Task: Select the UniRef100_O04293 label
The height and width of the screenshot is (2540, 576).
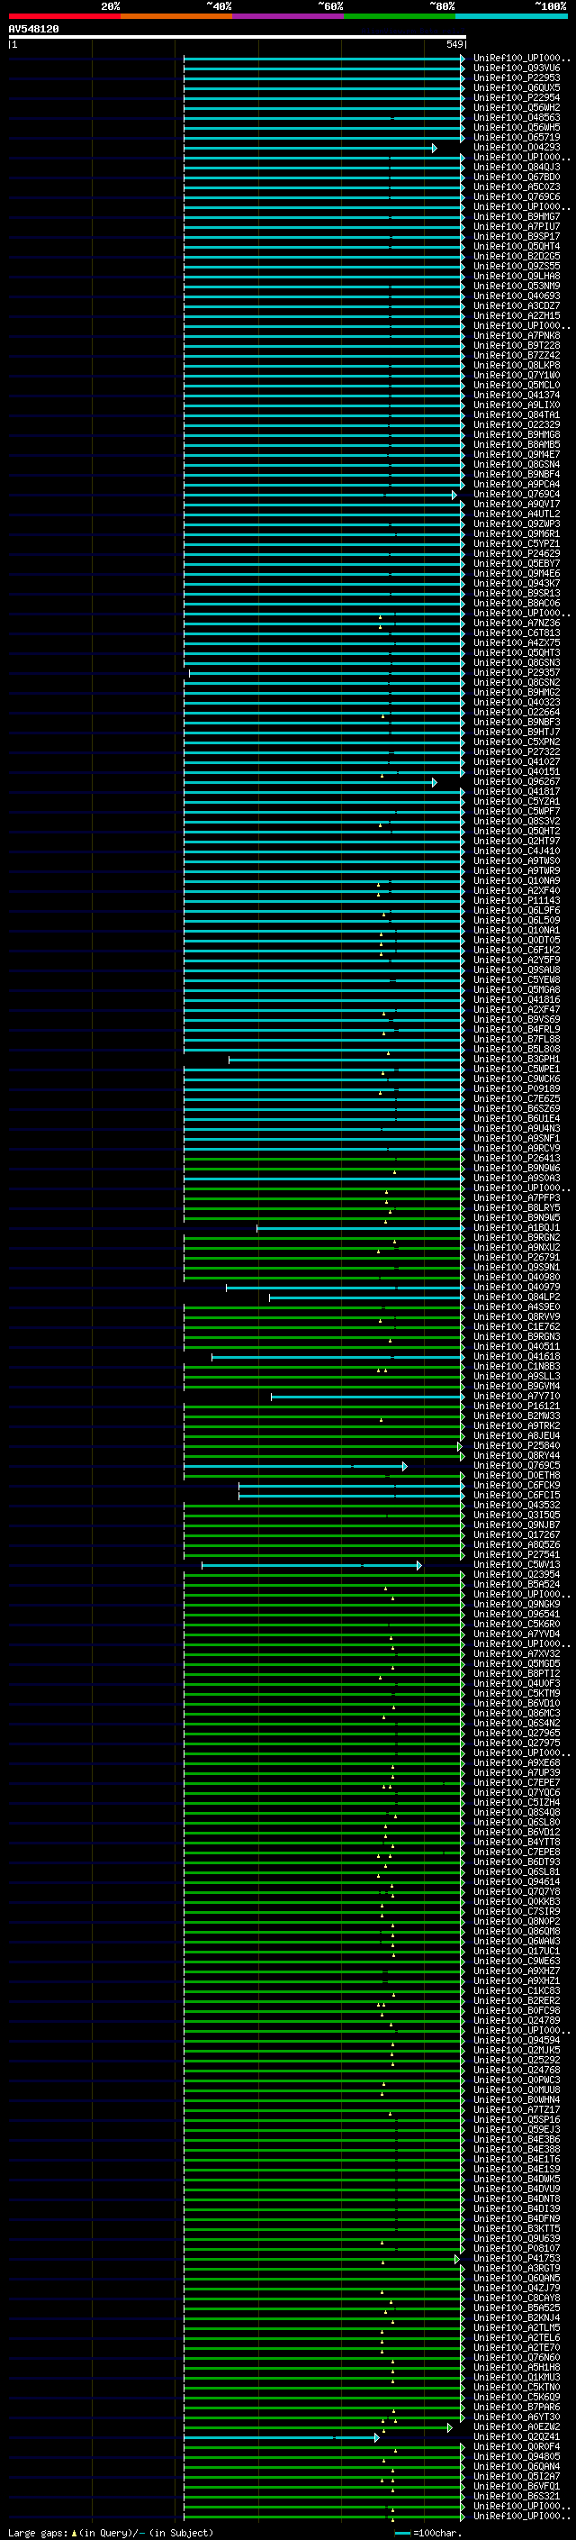Action: point(517,147)
